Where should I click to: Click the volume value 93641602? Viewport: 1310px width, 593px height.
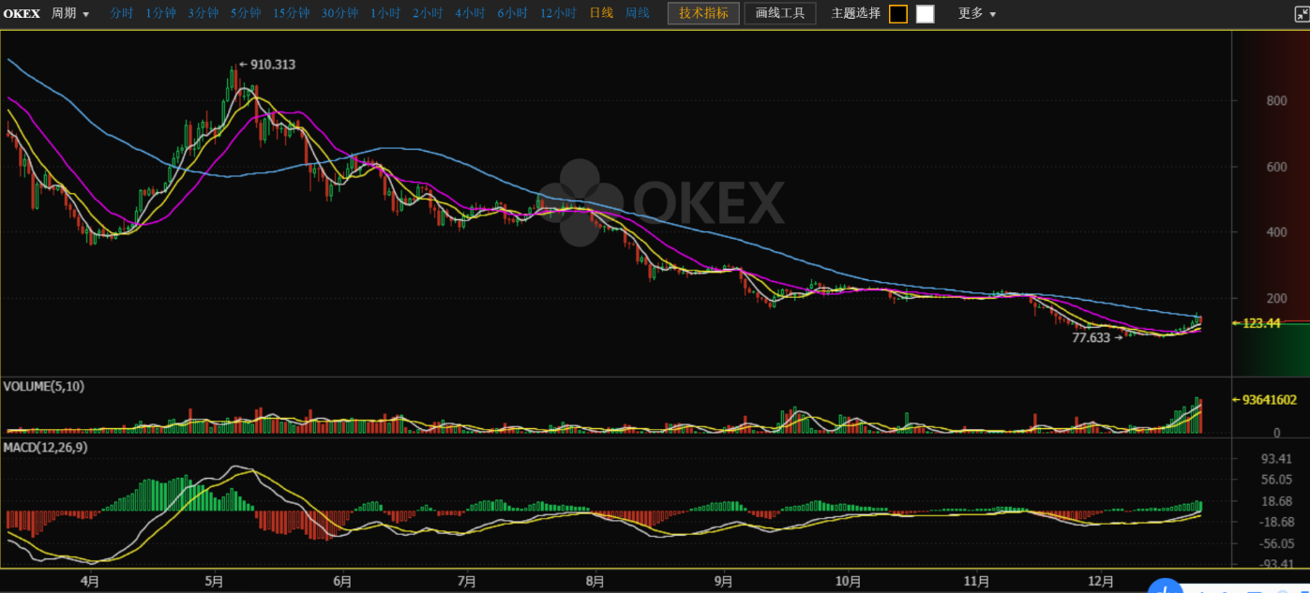coord(1270,400)
